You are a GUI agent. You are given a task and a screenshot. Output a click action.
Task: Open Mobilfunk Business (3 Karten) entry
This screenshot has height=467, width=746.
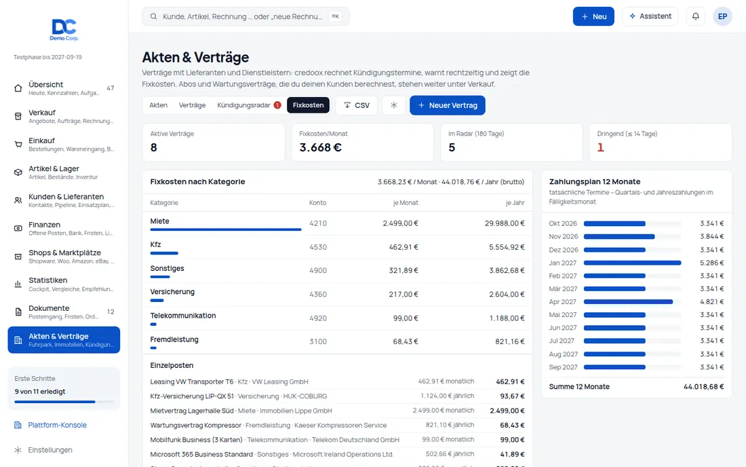337,440
